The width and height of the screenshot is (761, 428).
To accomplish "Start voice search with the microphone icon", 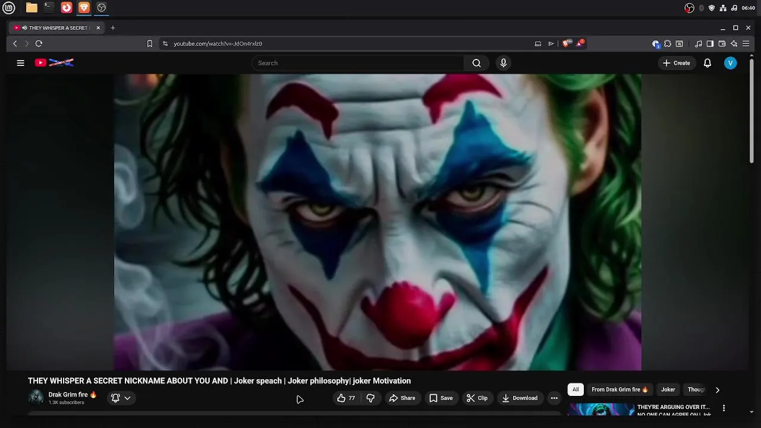I will tap(504, 63).
